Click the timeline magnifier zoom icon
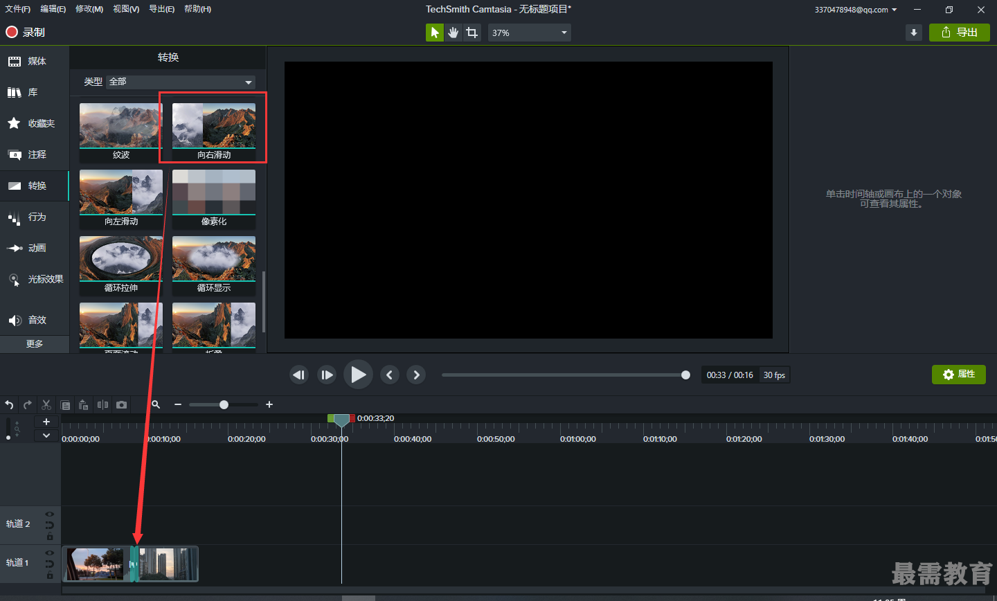The image size is (997, 601). coord(156,404)
